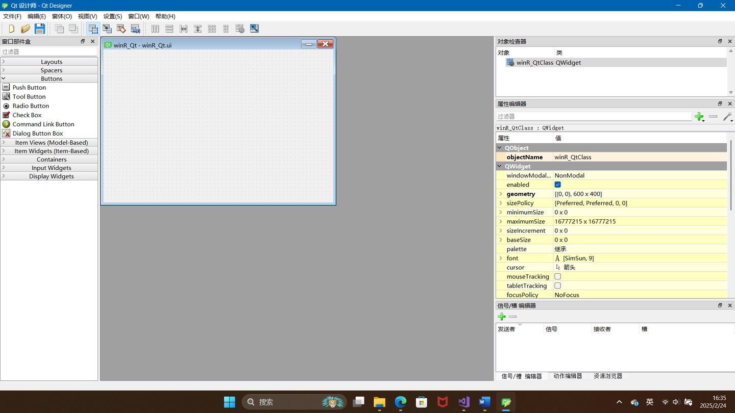The height and width of the screenshot is (413, 735).
Task: Open the 窗体(O) menu
Action: [61, 16]
